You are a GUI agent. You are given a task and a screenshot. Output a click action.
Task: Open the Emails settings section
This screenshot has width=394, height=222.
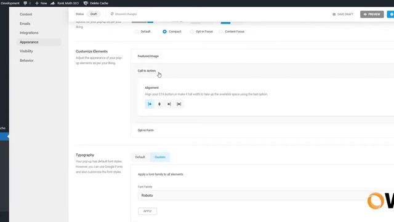pos(25,23)
